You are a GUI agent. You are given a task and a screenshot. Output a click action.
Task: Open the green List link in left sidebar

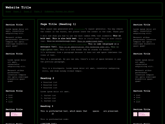click(x=10, y=100)
